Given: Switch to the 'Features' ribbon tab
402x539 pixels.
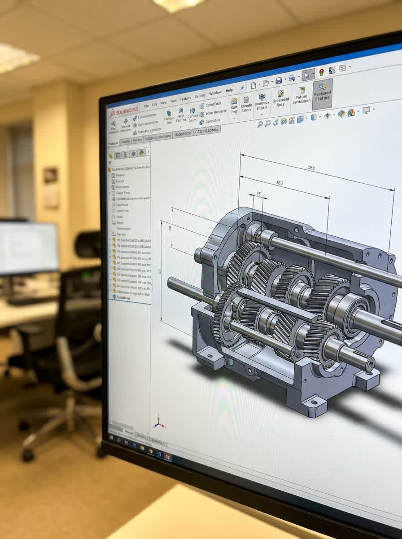Looking at the screenshot, I should click(113, 143).
